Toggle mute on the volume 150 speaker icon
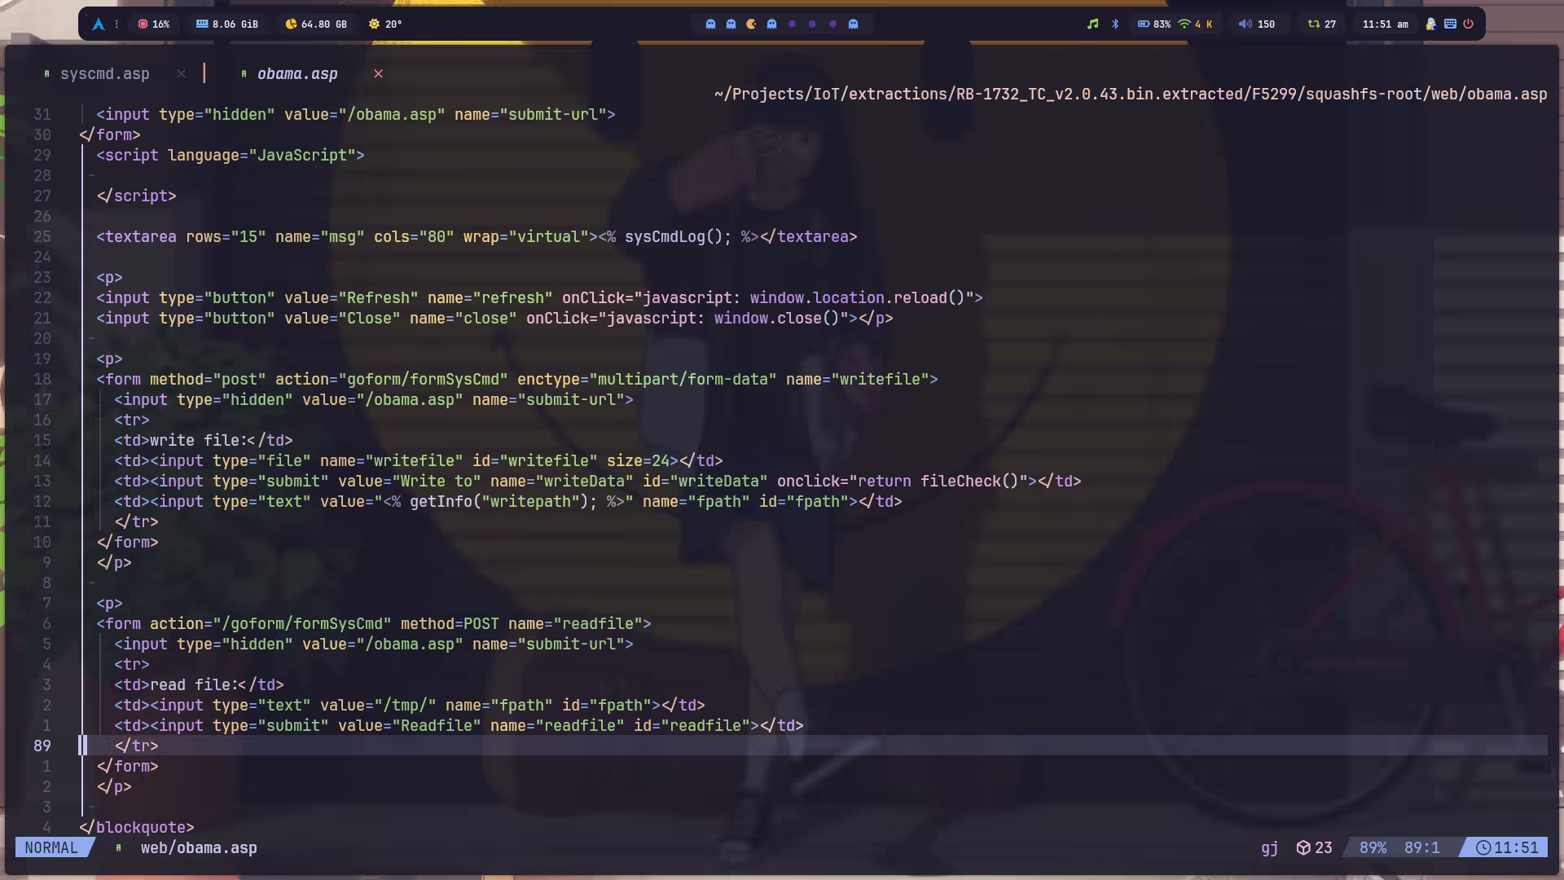This screenshot has height=880, width=1564. [1245, 24]
